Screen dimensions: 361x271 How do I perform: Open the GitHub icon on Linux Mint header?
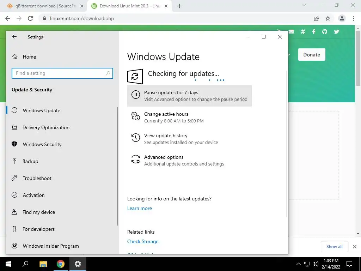(x=325, y=31)
